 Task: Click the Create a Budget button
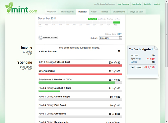(x=48, y=37)
